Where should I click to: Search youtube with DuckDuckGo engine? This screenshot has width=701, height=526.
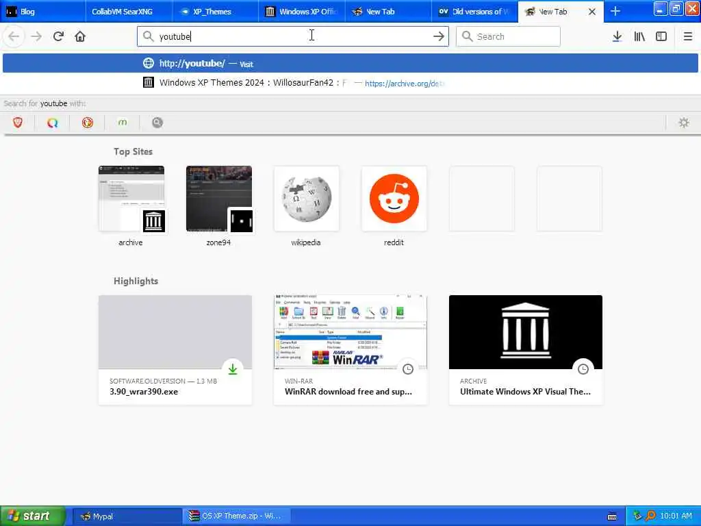coord(88,123)
